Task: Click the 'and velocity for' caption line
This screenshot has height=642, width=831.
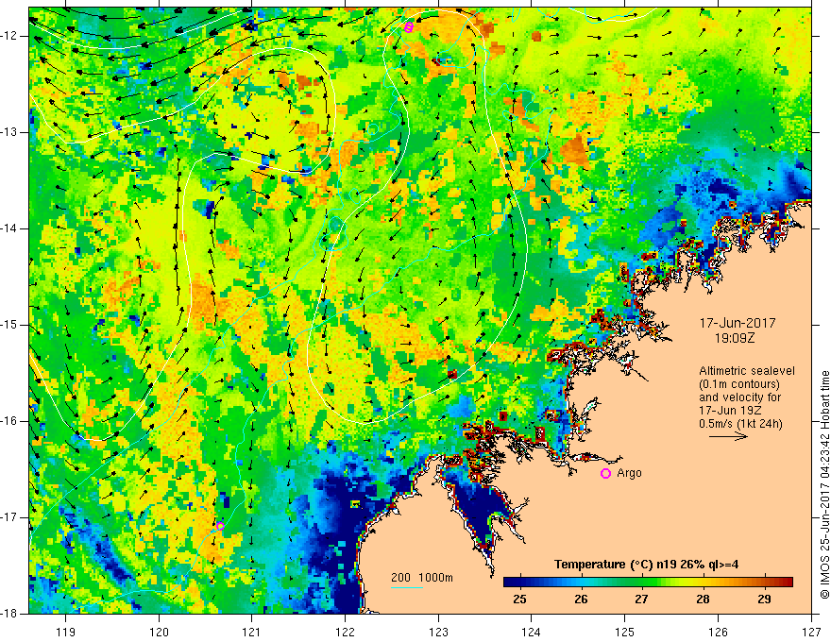Action: click(x=739, y=397)
